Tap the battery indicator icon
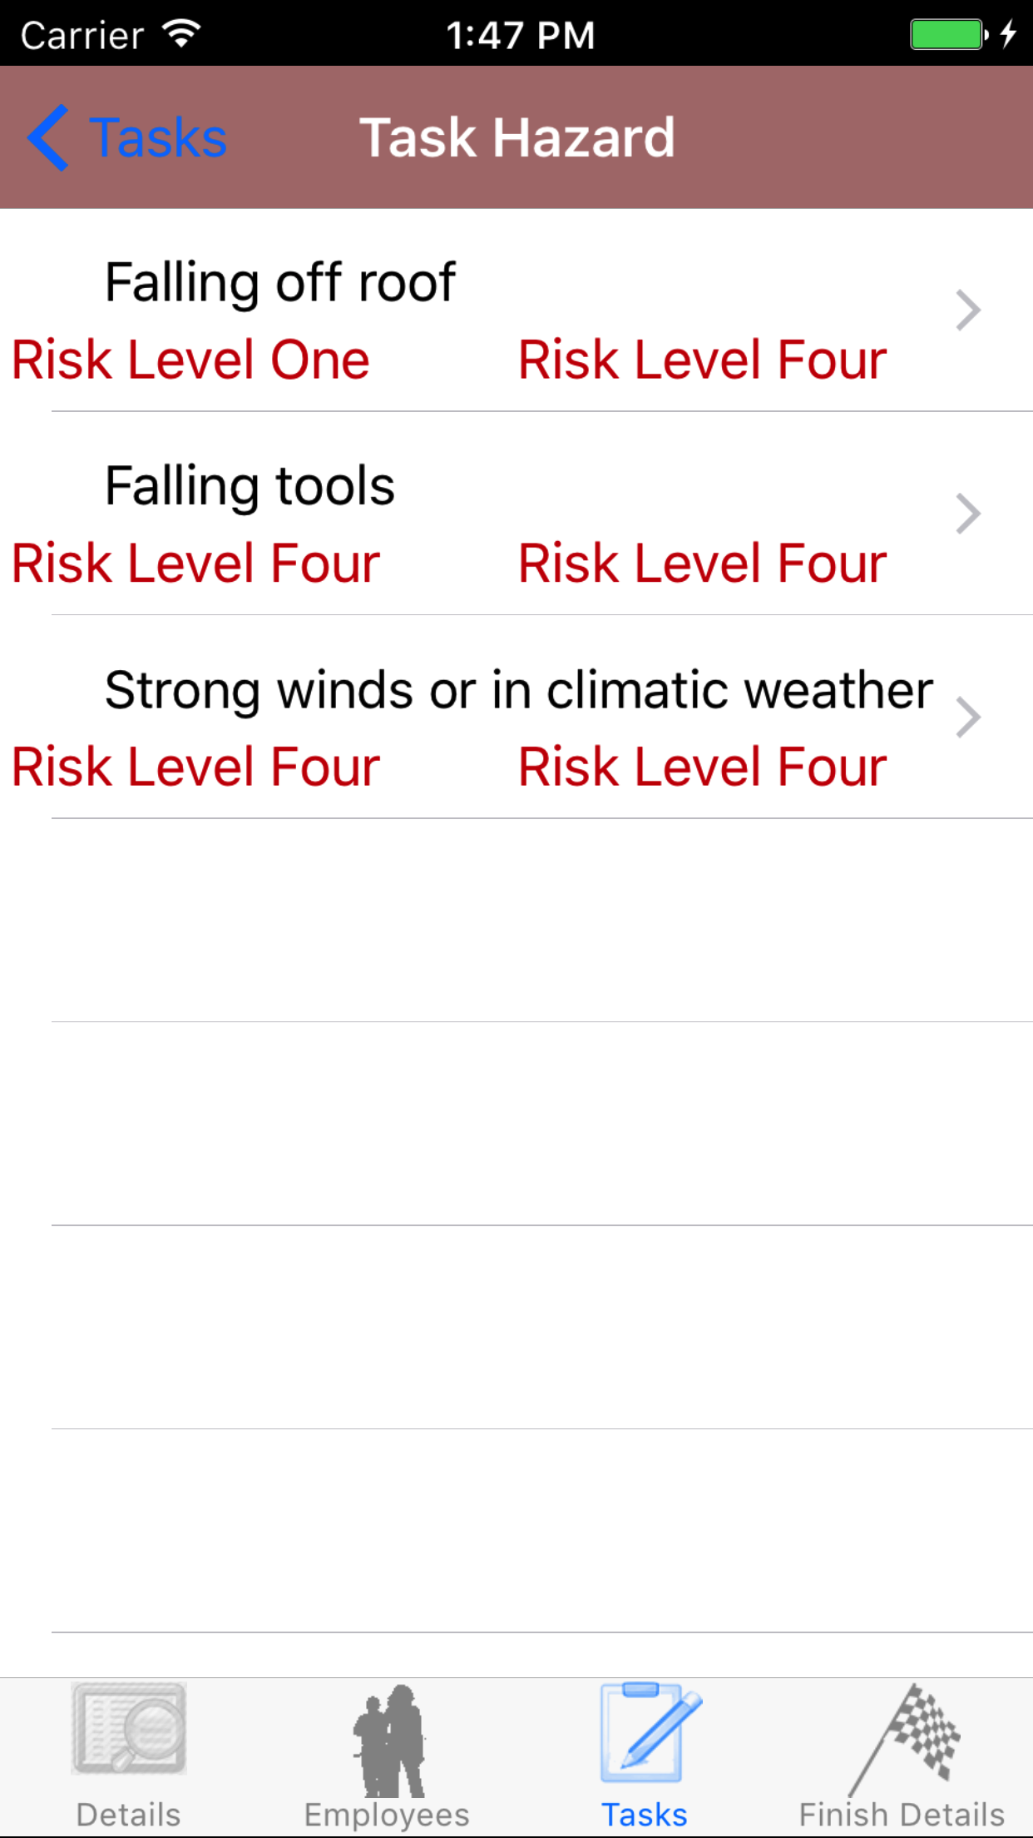This screenshot has height=1838, width=1033. click(948, 34)
